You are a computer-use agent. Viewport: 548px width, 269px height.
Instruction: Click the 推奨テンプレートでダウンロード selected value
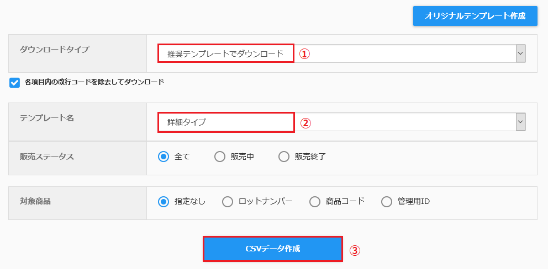225,53
